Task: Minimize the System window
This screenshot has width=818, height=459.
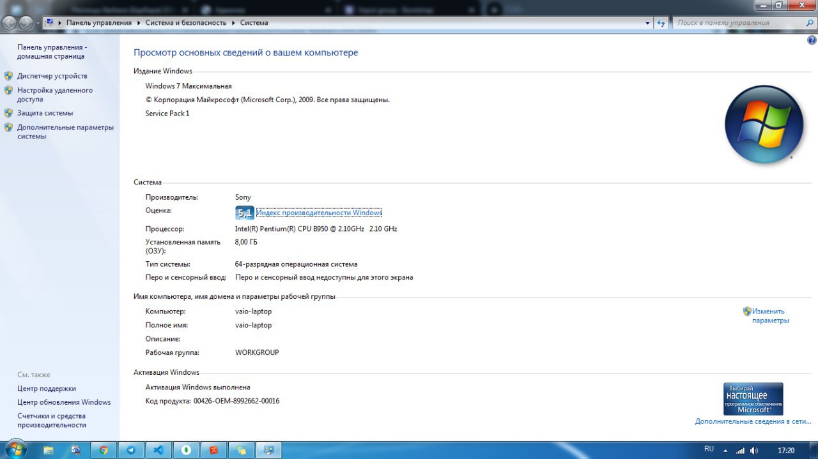Action: 763,5
